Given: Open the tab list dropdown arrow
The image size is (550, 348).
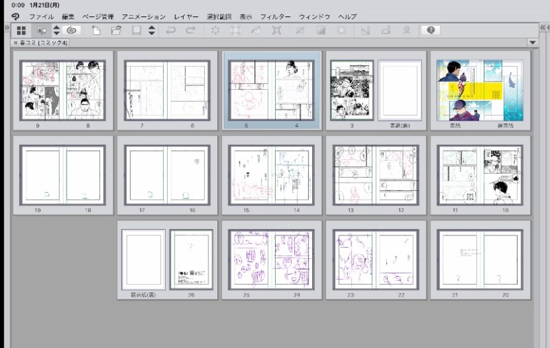Looking at the screenshot, I should [x=532, y=43].
